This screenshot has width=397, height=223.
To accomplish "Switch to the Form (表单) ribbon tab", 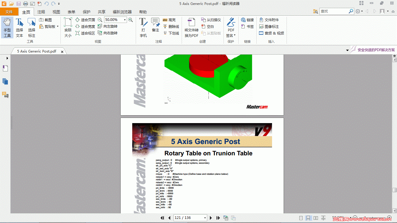I will pyautogui.click(x=71, y=12).
